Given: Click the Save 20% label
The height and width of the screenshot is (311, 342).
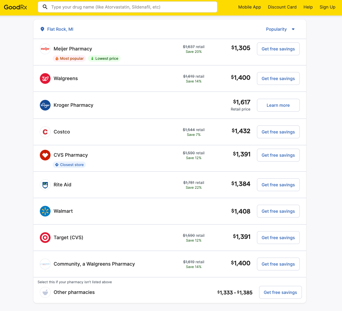Looking at the screenshot, I should tap(194, 52).
